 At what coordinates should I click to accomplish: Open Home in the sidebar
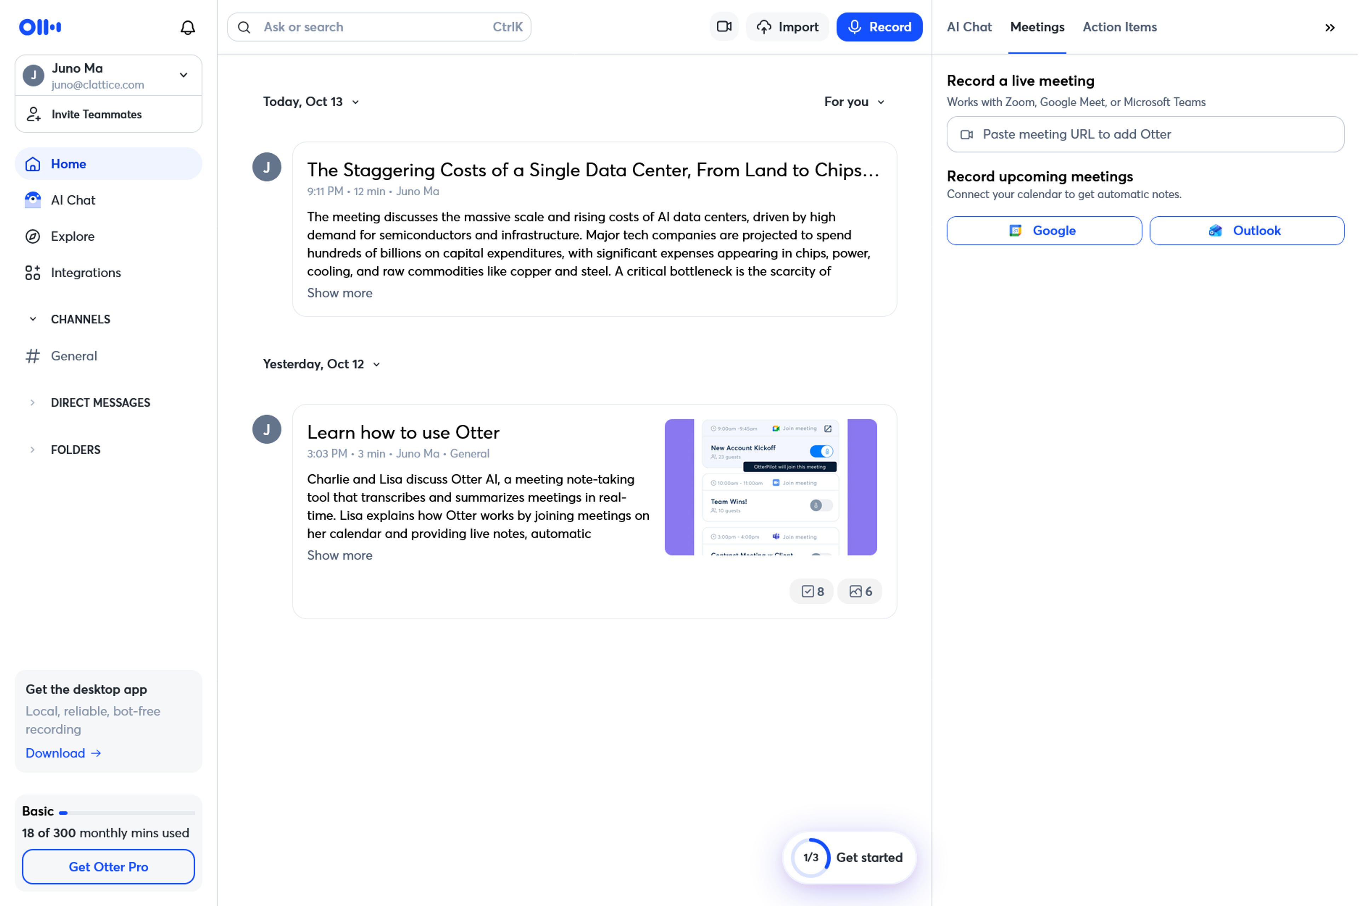click(x=109, y=164)
